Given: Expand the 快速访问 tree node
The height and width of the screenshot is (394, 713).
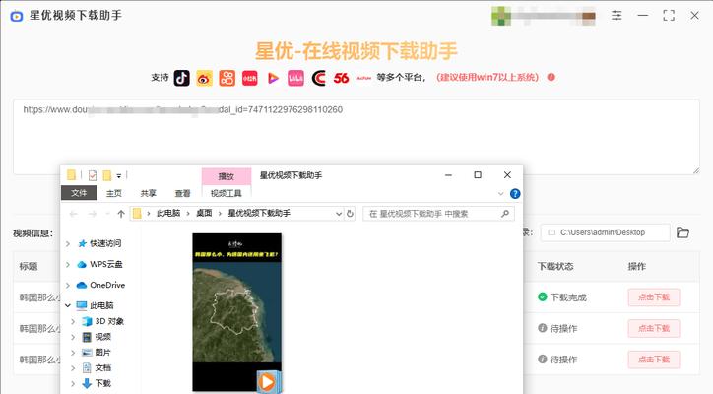Looking at the screenshot, I should coord(68,244).
